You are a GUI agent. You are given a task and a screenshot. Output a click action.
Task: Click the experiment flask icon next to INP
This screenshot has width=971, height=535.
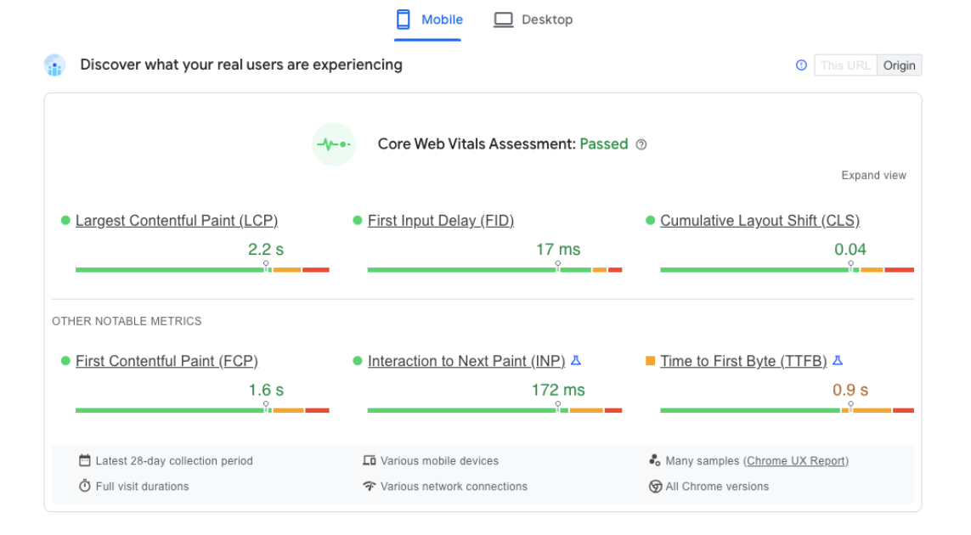tap(576, 360)
